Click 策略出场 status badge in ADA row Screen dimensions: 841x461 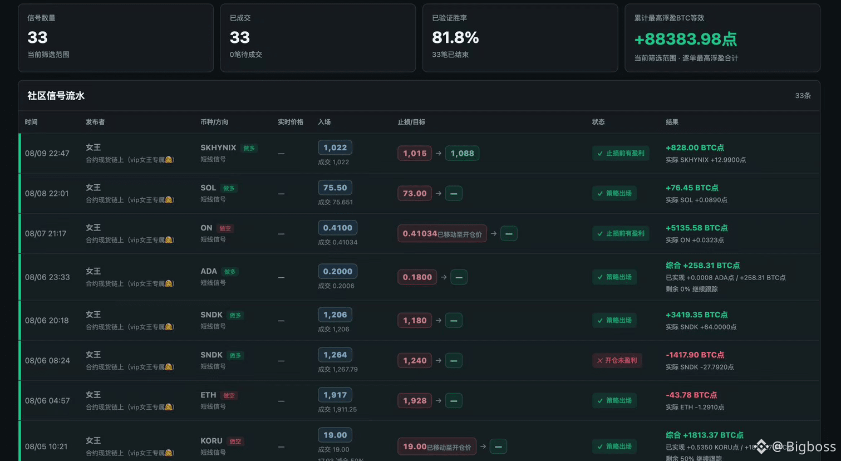[x=614, y=277]
